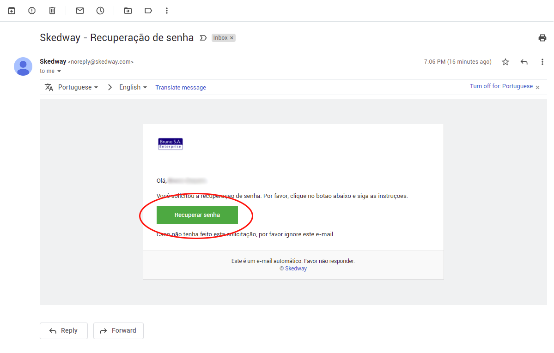The image size is (554, 353).
Task: Open the message's three-dot menu
Action: (x=542, y=61)
